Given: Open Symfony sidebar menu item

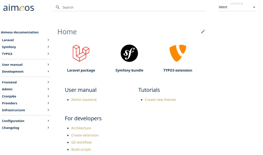Looking at the screenshot, I should [9, 47].
